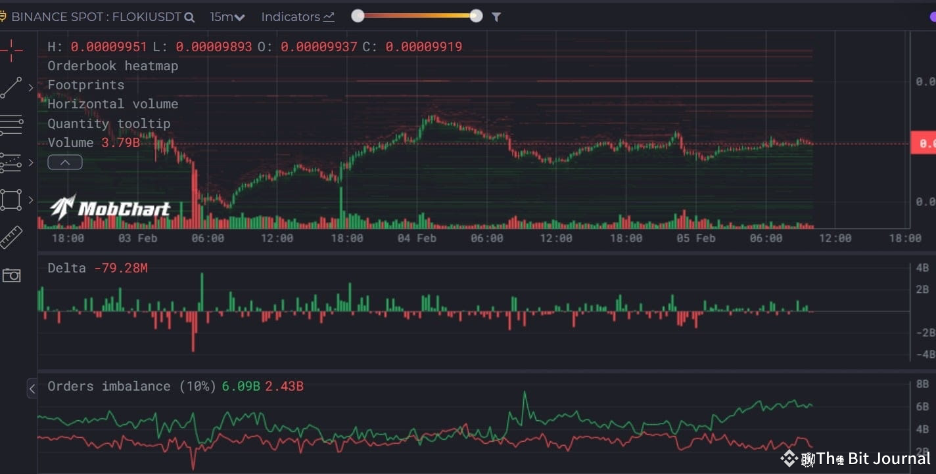Take a chart screenshot with the camera tool
Image resolution: width=936 pixels, height=474 pixels.
pos(11,275)
